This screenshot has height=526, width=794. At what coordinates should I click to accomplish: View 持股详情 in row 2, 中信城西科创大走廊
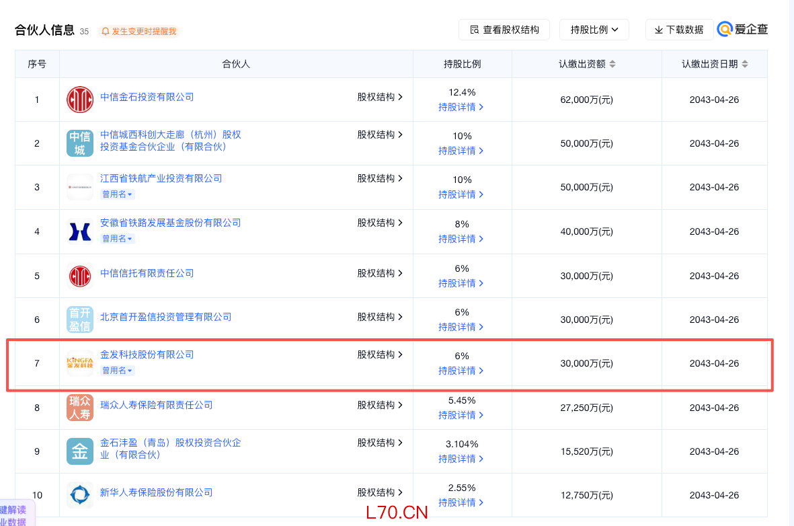pyautogui.click(x=461, y=151)
